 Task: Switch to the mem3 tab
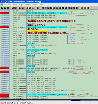(17, 103)
